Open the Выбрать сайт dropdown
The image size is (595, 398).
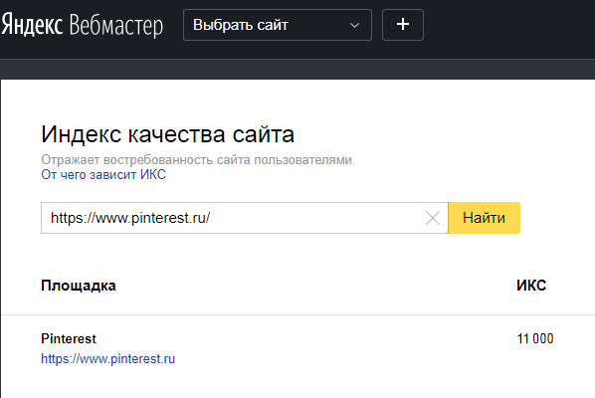click(278, 25)
